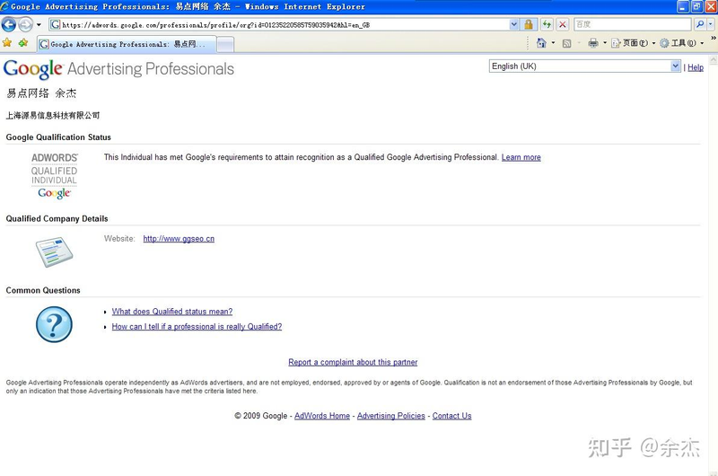The image size is (718, 476).
Task: Click the Google Qualification Status heading
Action: coord(58,137)
